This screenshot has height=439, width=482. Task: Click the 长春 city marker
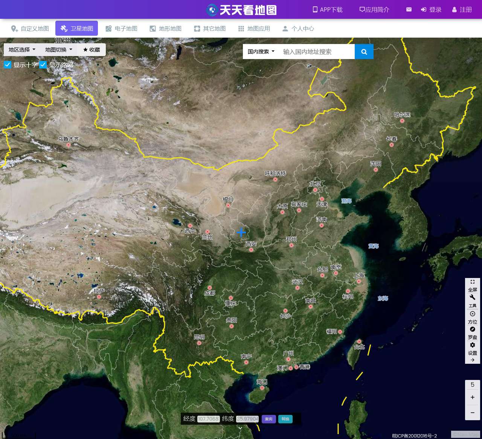coord(392,145)
